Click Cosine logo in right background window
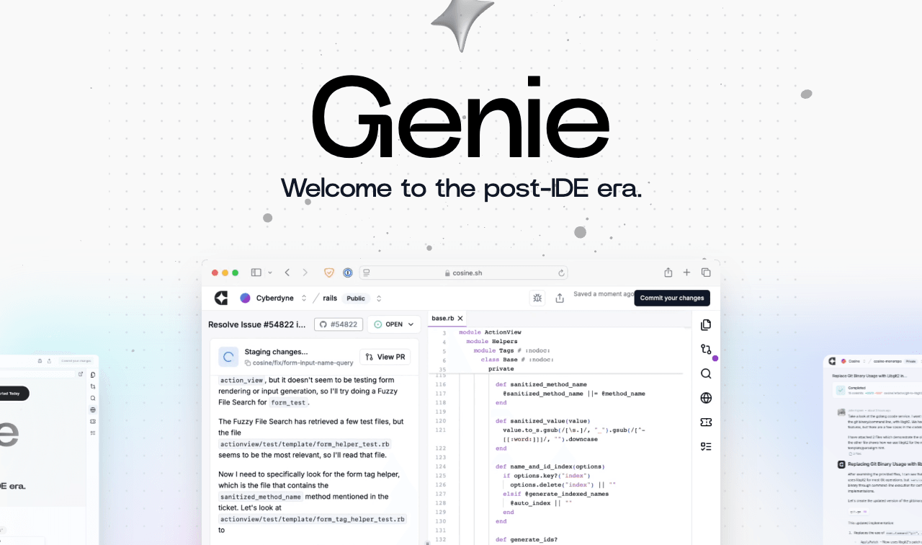 (832, 361)
